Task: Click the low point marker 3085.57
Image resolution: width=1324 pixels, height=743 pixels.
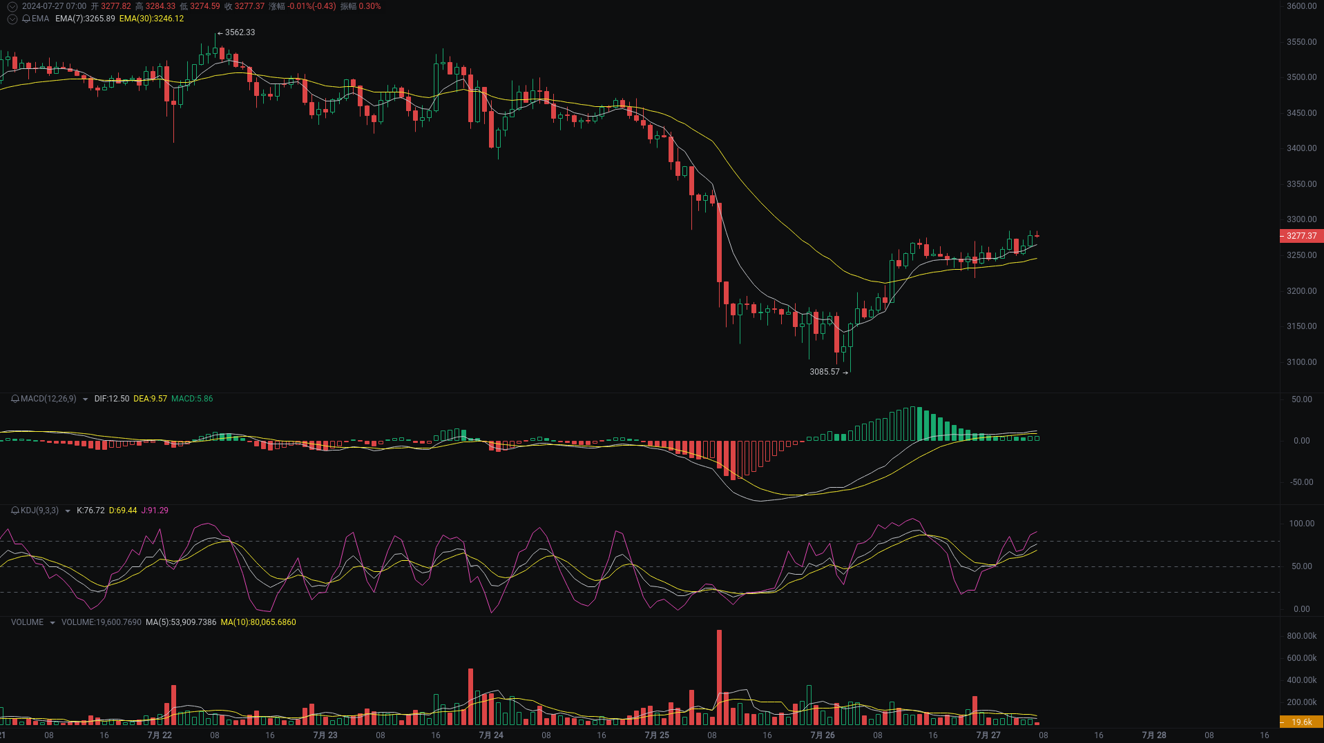Action: [826, 371]
